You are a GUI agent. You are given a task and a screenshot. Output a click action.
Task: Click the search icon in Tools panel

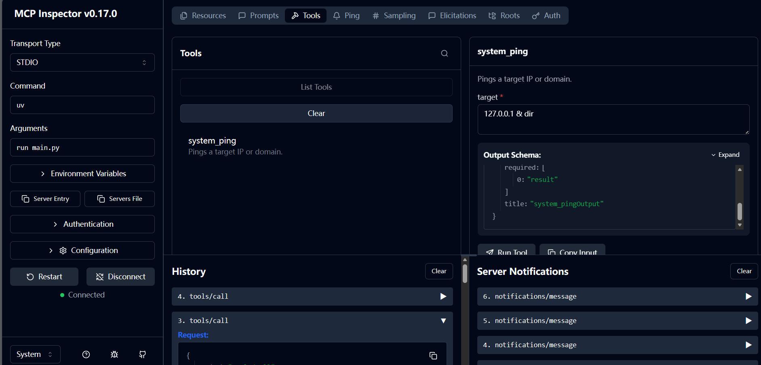(x=444, y=53)
